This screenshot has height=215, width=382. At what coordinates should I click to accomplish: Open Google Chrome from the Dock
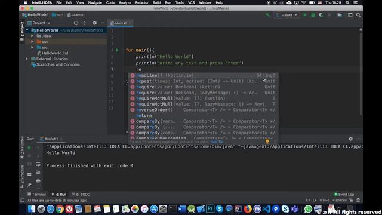coord(60,209)
